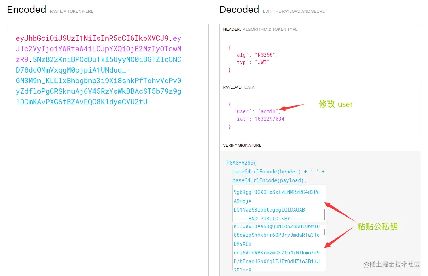428x276 pixels.
Task: Click the "A9mxjA" line in the public key box
Action: point(243,201)
